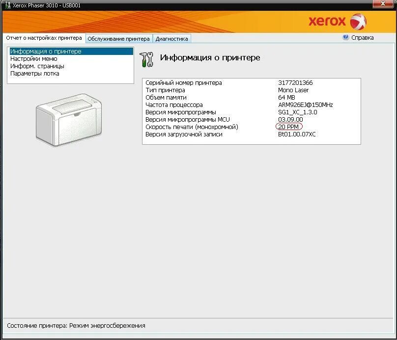Click the Серийный номер принтера label

(x=184, y=82)
